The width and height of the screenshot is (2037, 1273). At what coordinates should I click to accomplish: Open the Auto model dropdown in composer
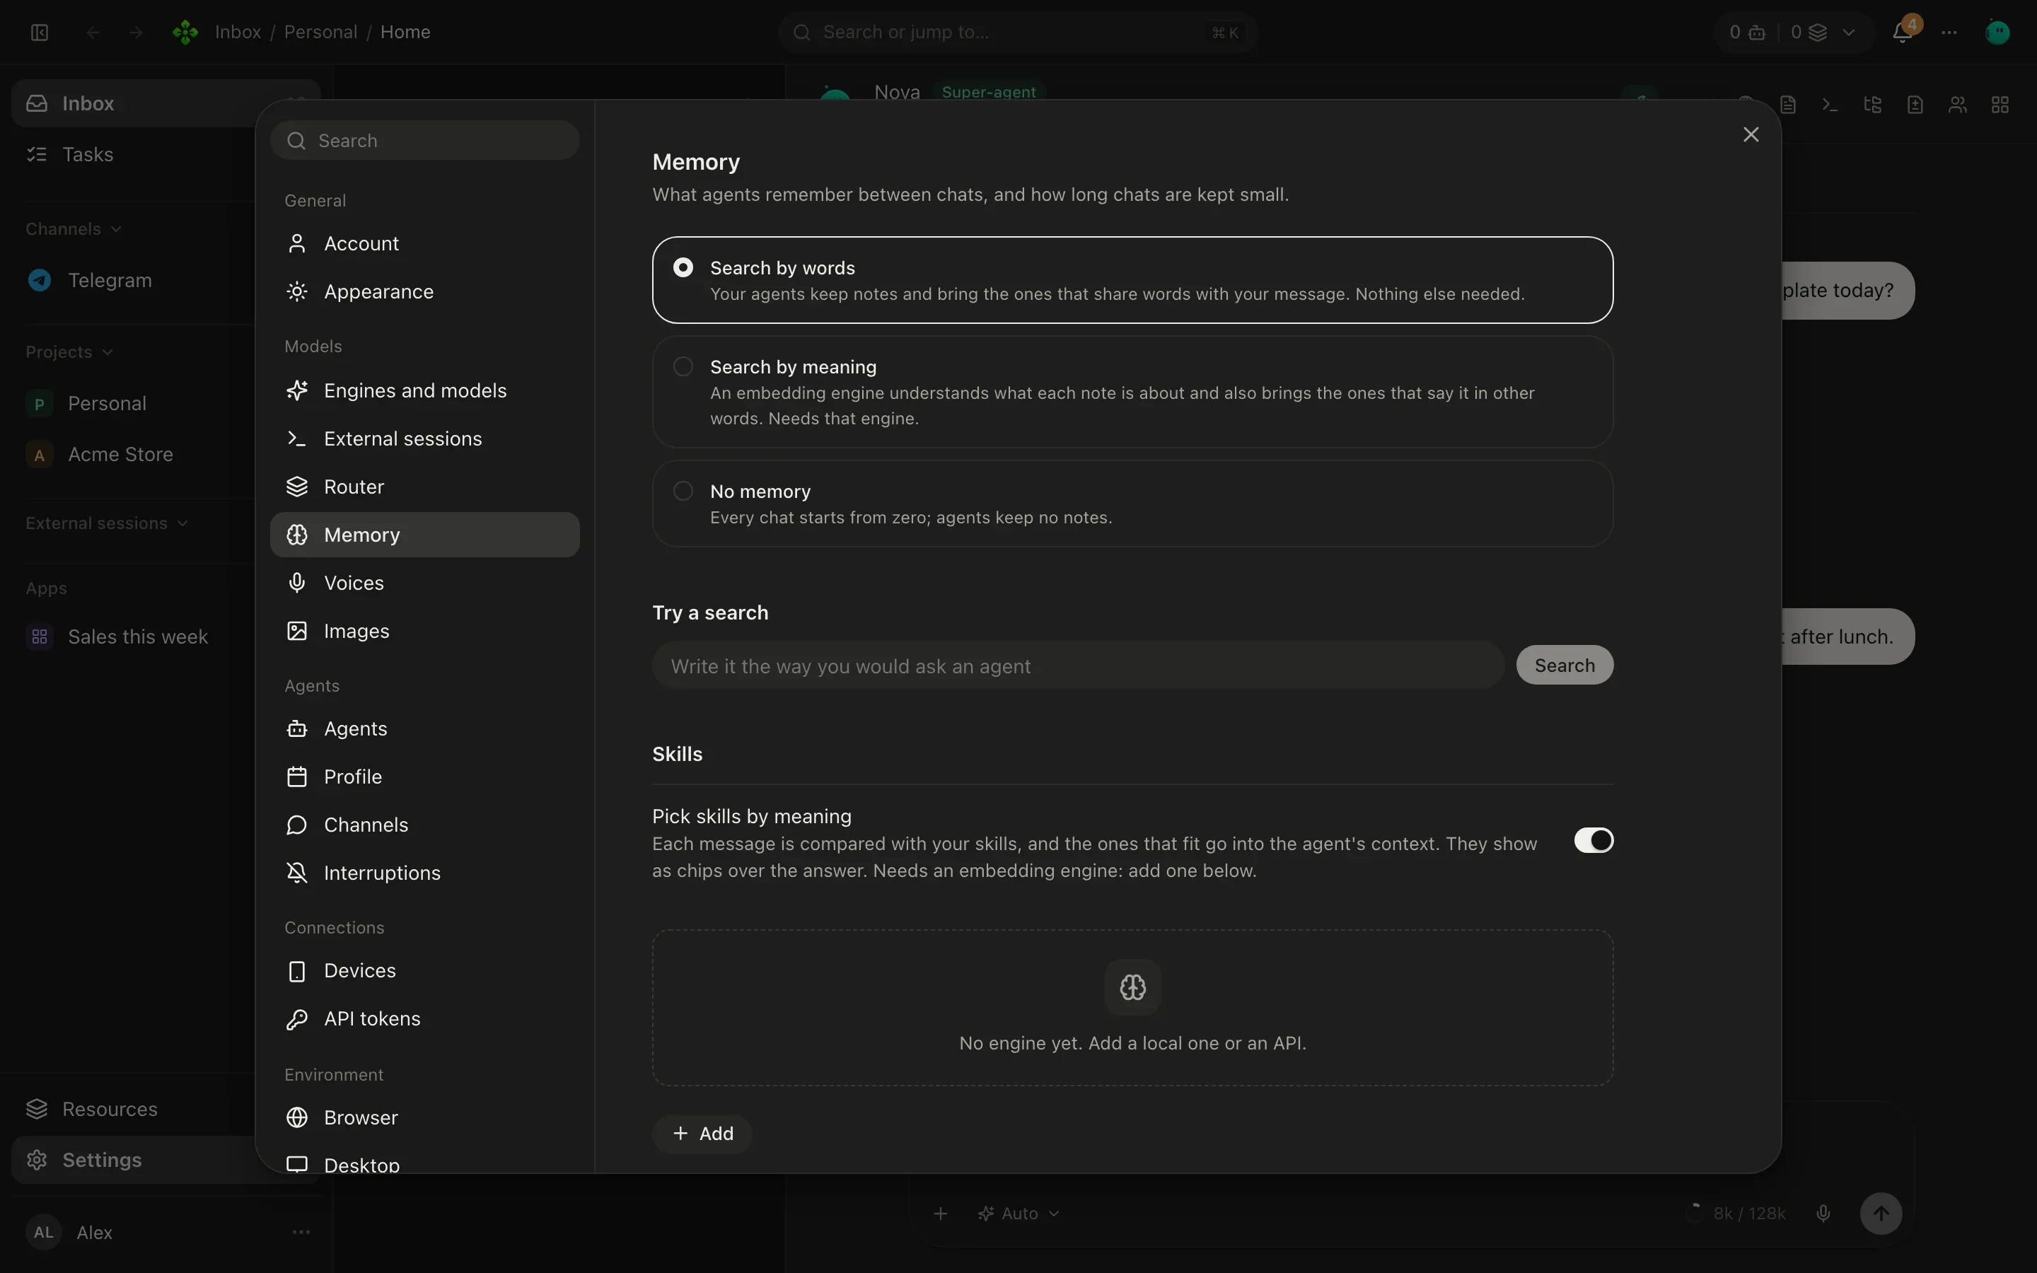(1018, 1213)
